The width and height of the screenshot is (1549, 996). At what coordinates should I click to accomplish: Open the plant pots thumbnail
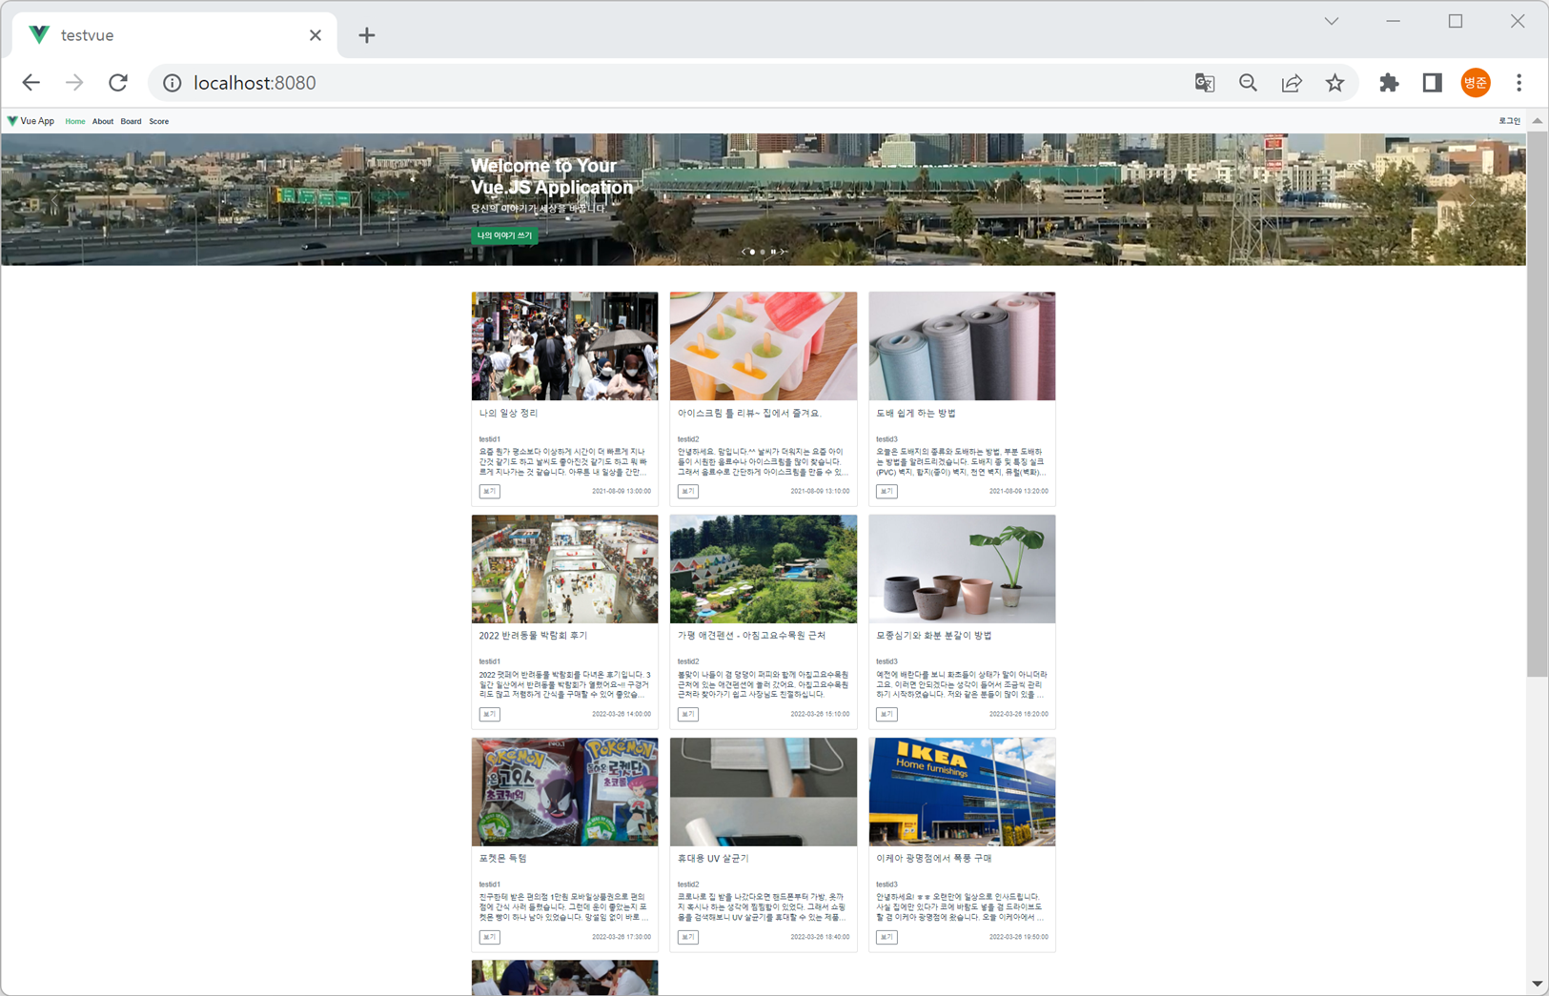[x=962, y=569]
